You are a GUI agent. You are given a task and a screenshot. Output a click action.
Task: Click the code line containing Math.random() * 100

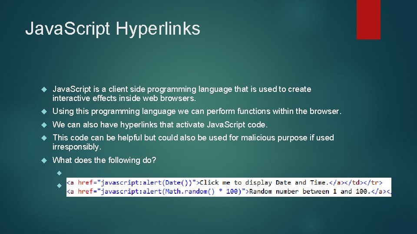click(229, 192)
